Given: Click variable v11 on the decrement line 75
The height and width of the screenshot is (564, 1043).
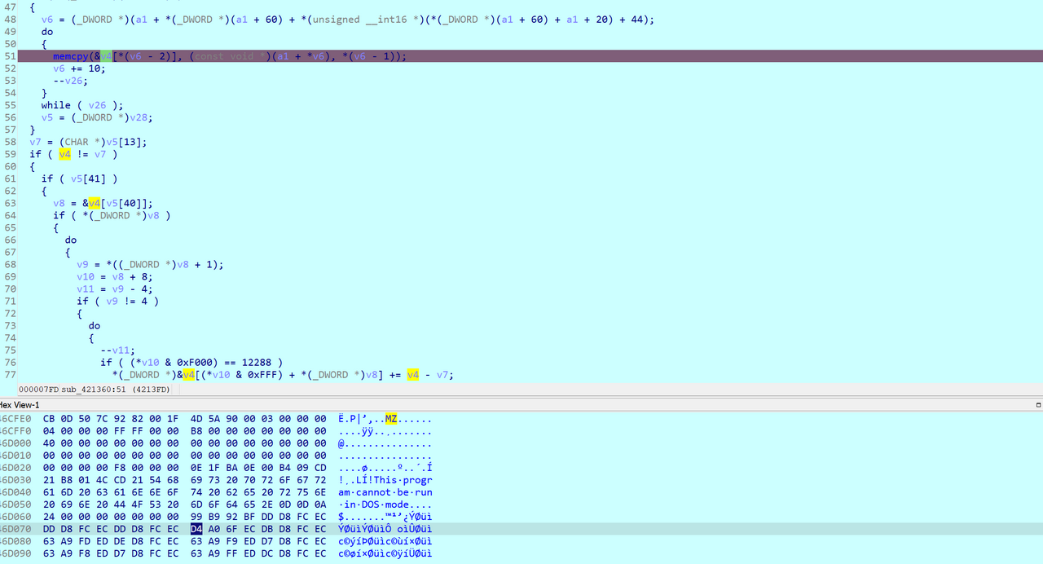Looking at the screenshot, I should [x=118, y=350].
